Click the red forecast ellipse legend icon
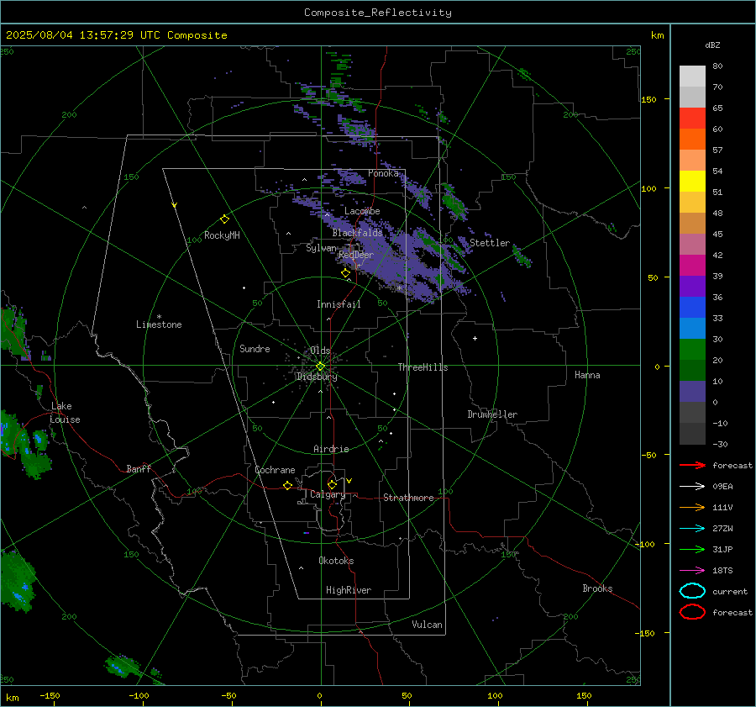 coord(692,612)
